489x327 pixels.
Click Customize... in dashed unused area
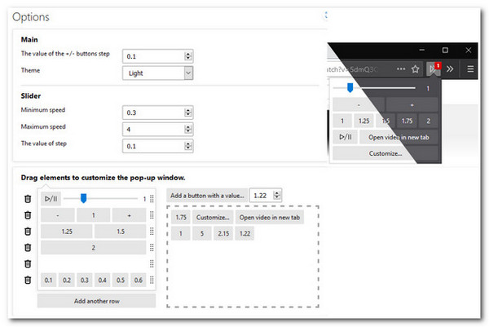pos(213,218)
